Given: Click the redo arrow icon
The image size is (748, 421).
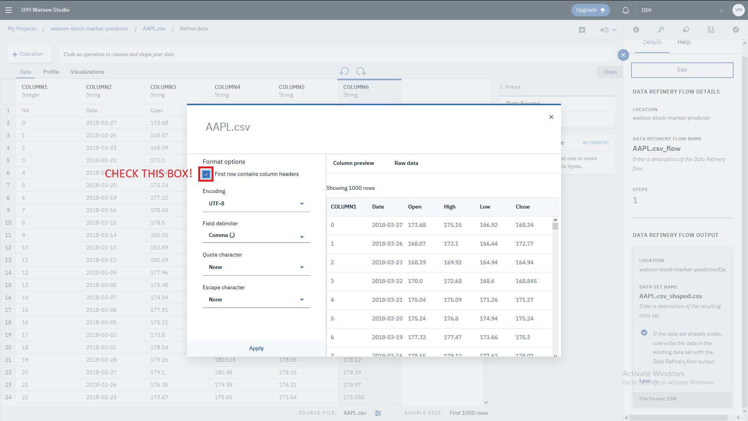Looking at the screenshot, I should (x=361, y=71).
